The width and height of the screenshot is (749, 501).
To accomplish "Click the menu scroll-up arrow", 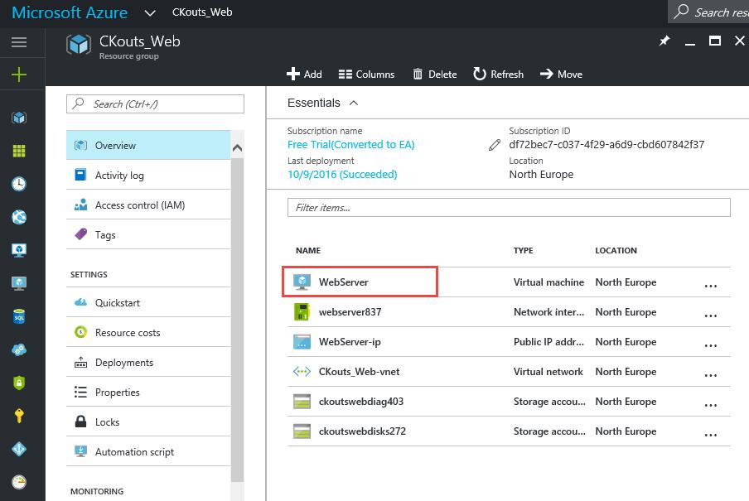I will click(x=237, y=148).
